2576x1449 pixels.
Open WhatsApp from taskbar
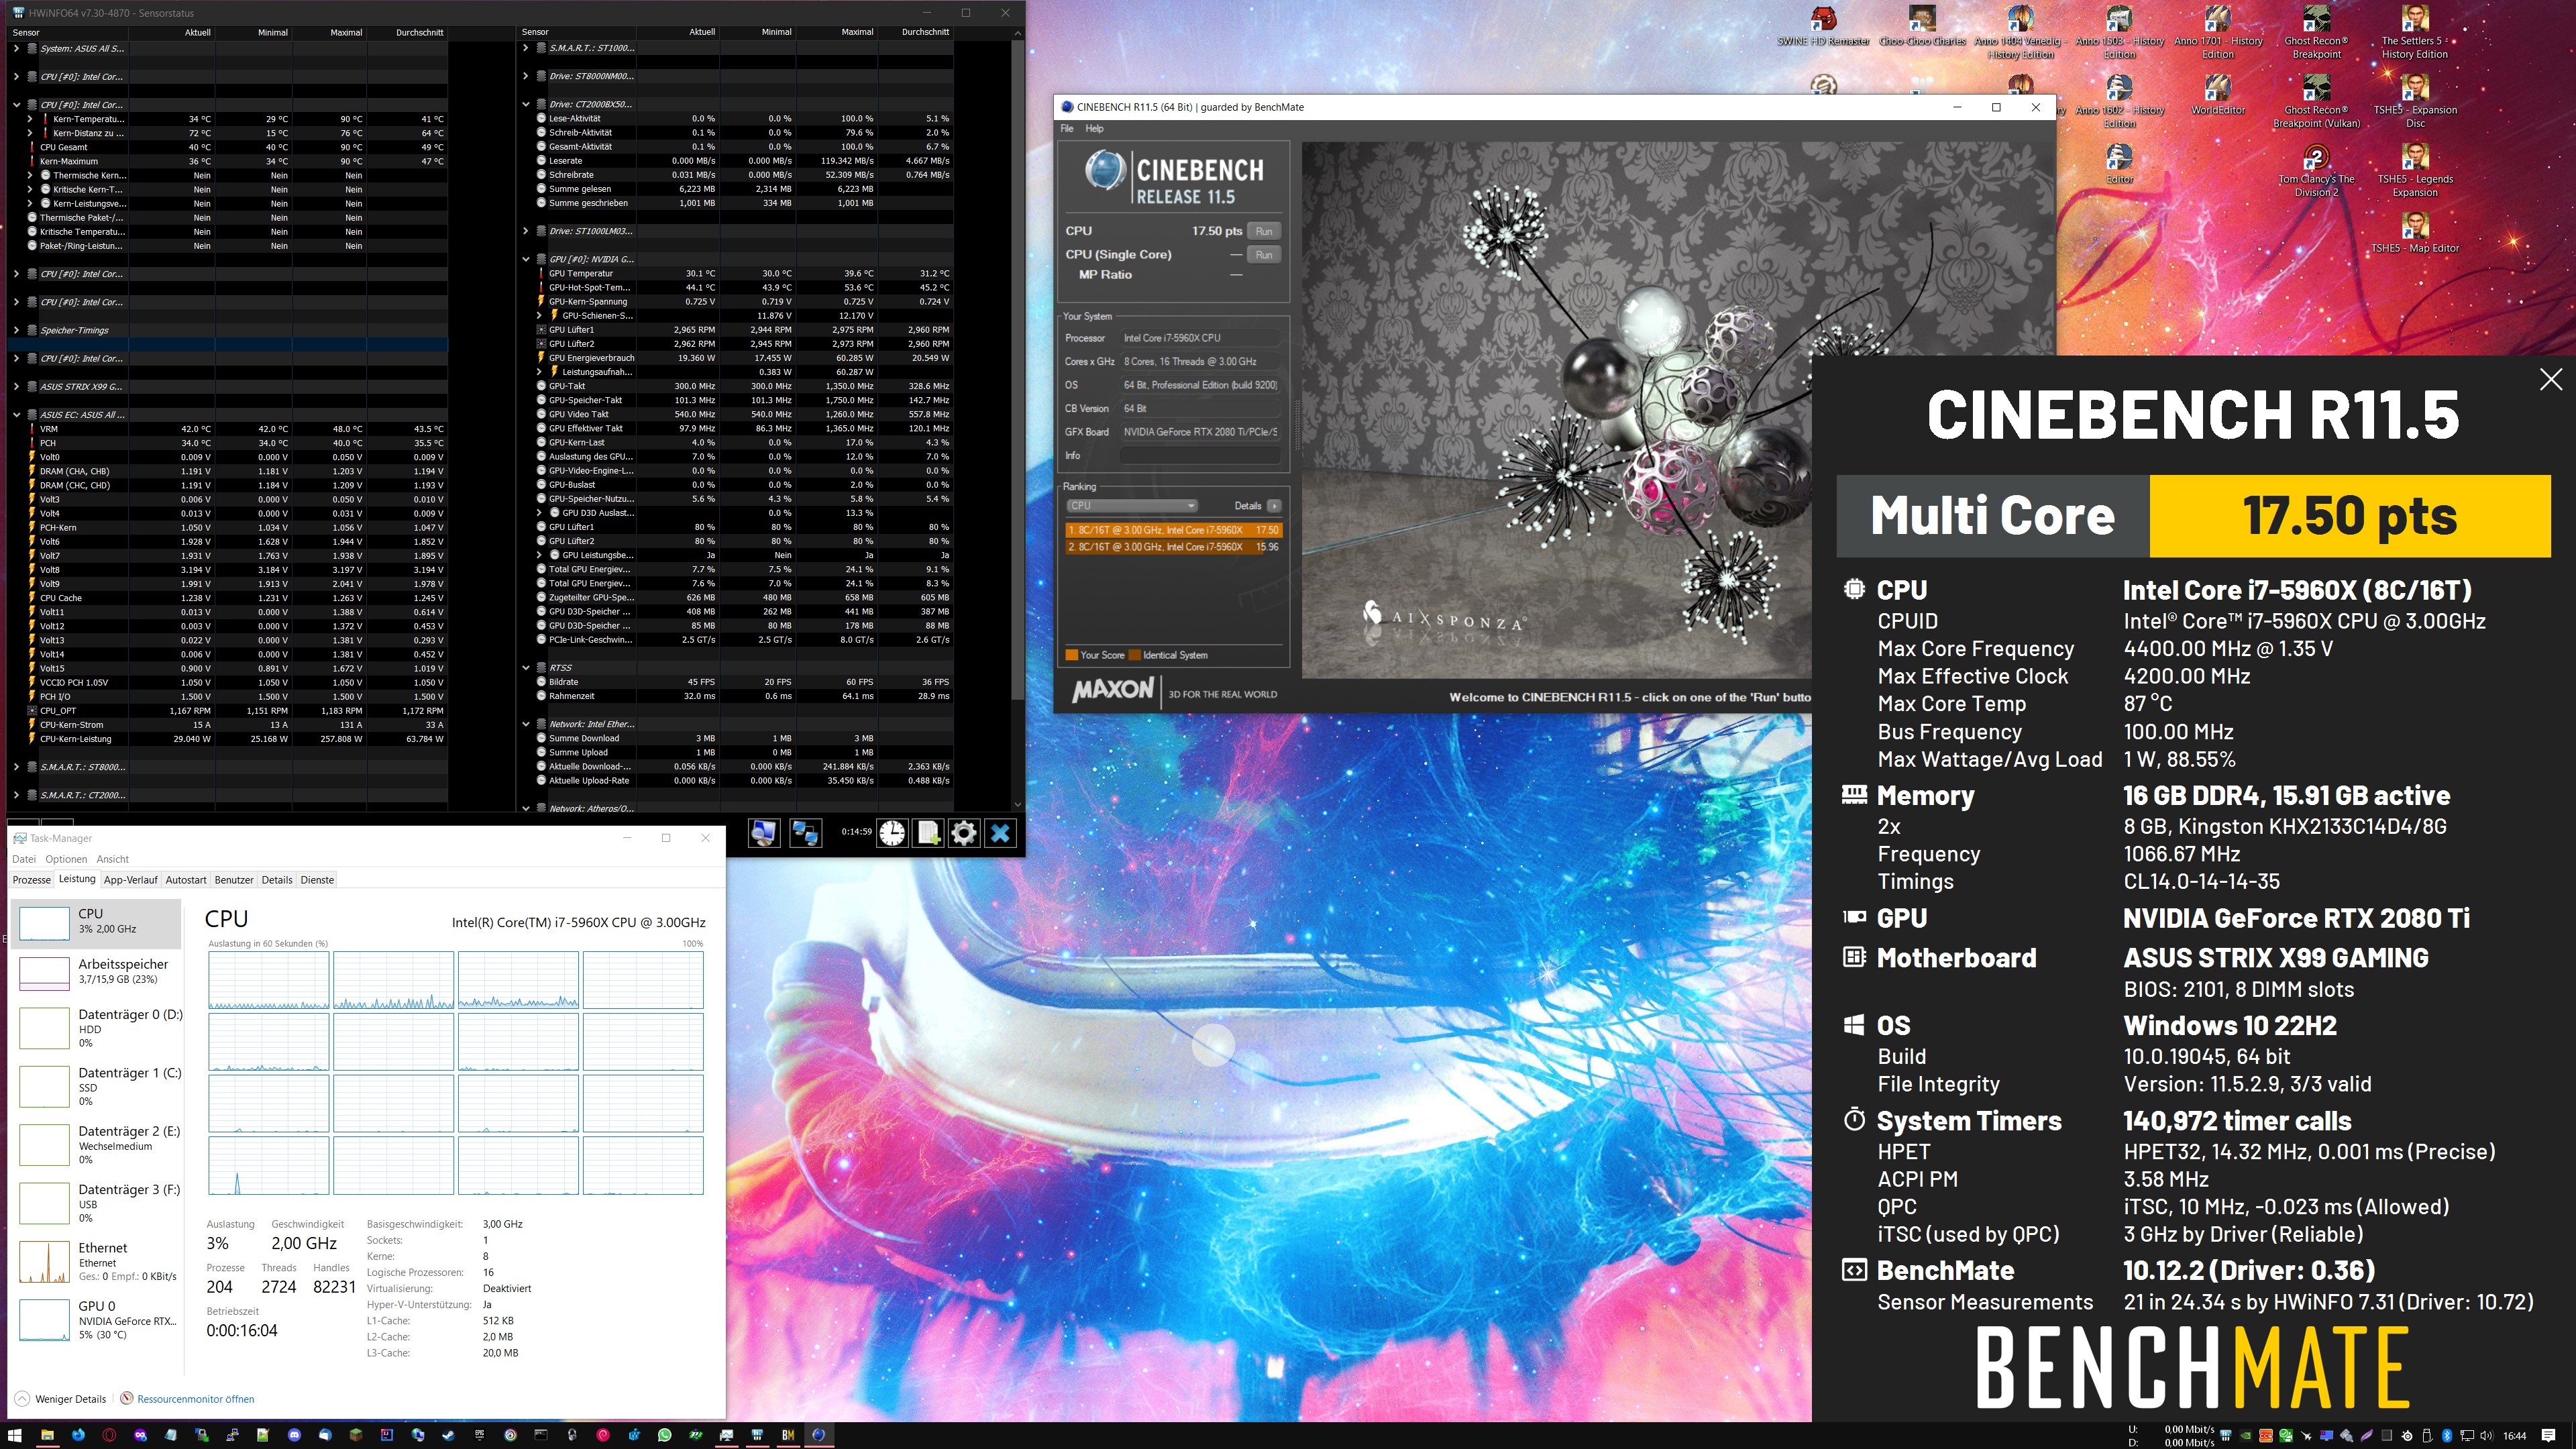pos(665,1435)
